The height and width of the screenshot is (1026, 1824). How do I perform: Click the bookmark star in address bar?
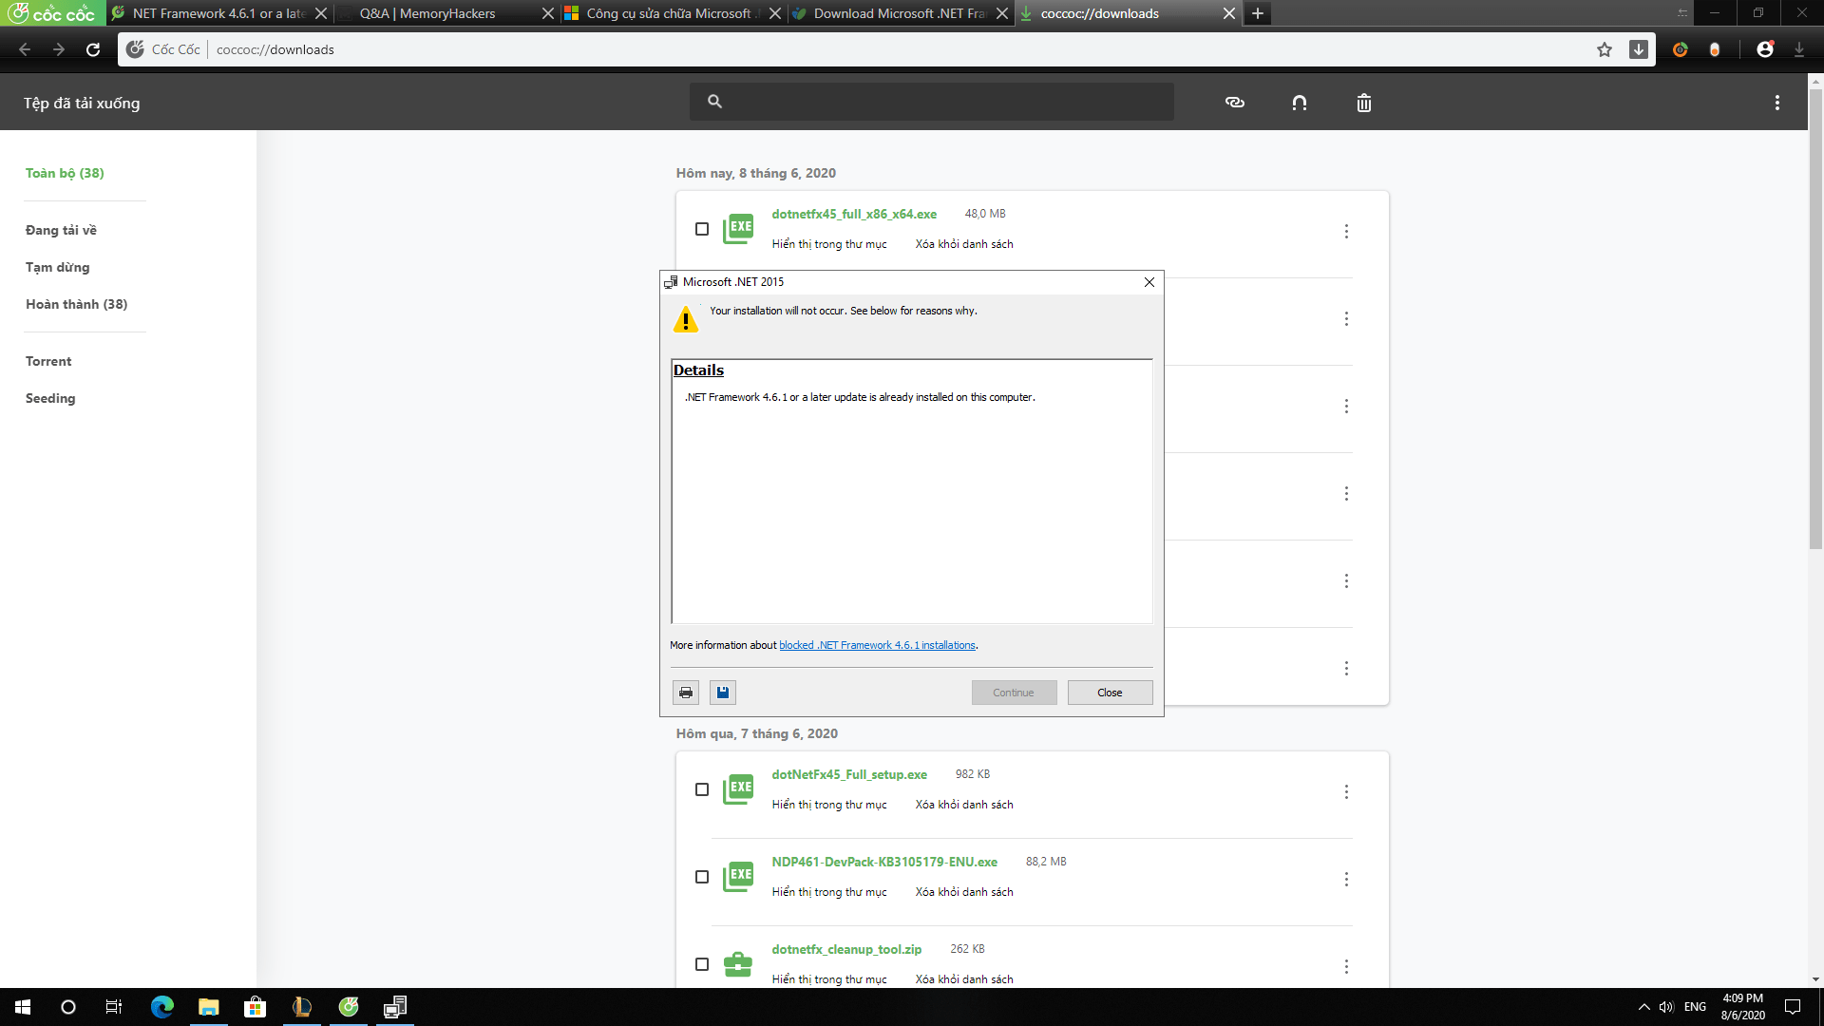click(x=1605, y=49)
